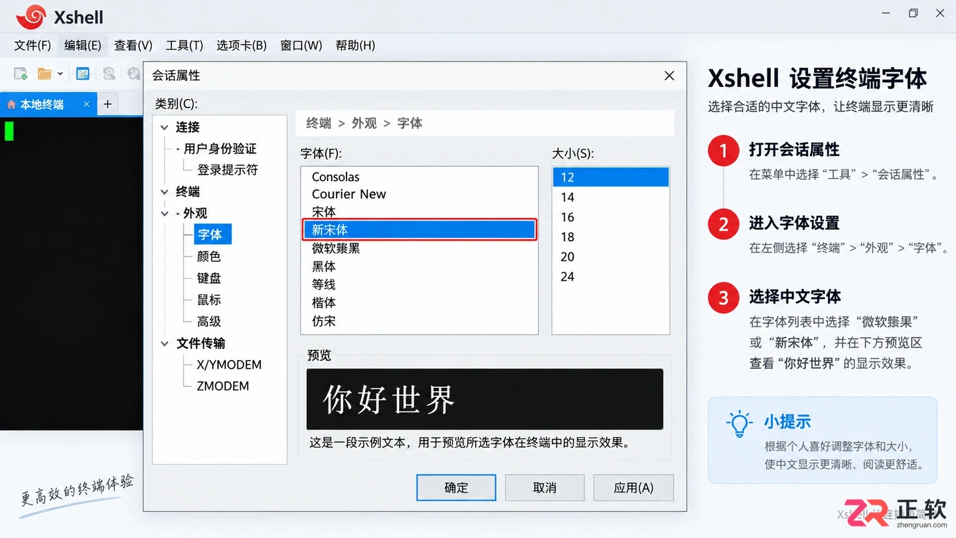956x538 pixels.
Task: Choose 新宋体 in the font list
Action: (x=419, y=230)
